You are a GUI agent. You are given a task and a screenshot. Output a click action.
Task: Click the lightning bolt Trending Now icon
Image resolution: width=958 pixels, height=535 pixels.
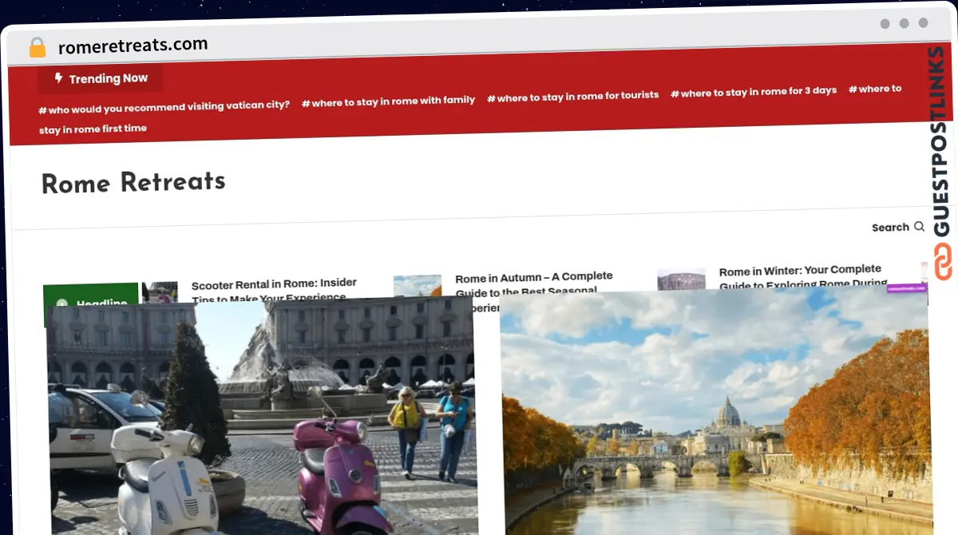coord(58,78)
